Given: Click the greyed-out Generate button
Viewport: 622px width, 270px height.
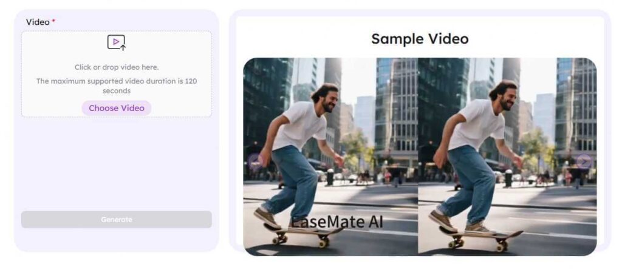Looking at the screenshot, I should point(117,220).
